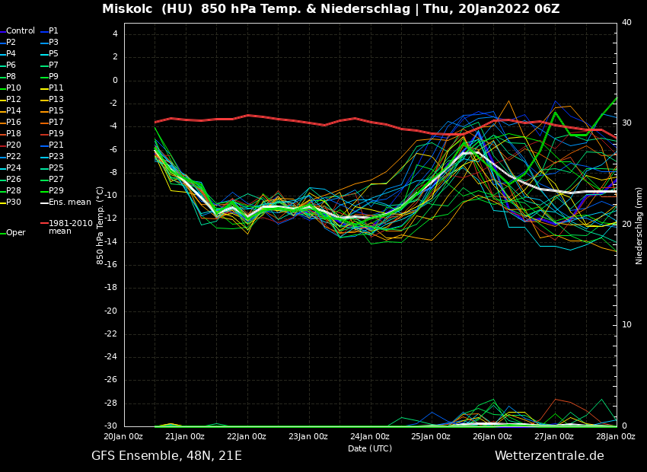Viewport: 647px width, 472px height.
Task: Click the P1 legend entry
Action: (53, 31)
